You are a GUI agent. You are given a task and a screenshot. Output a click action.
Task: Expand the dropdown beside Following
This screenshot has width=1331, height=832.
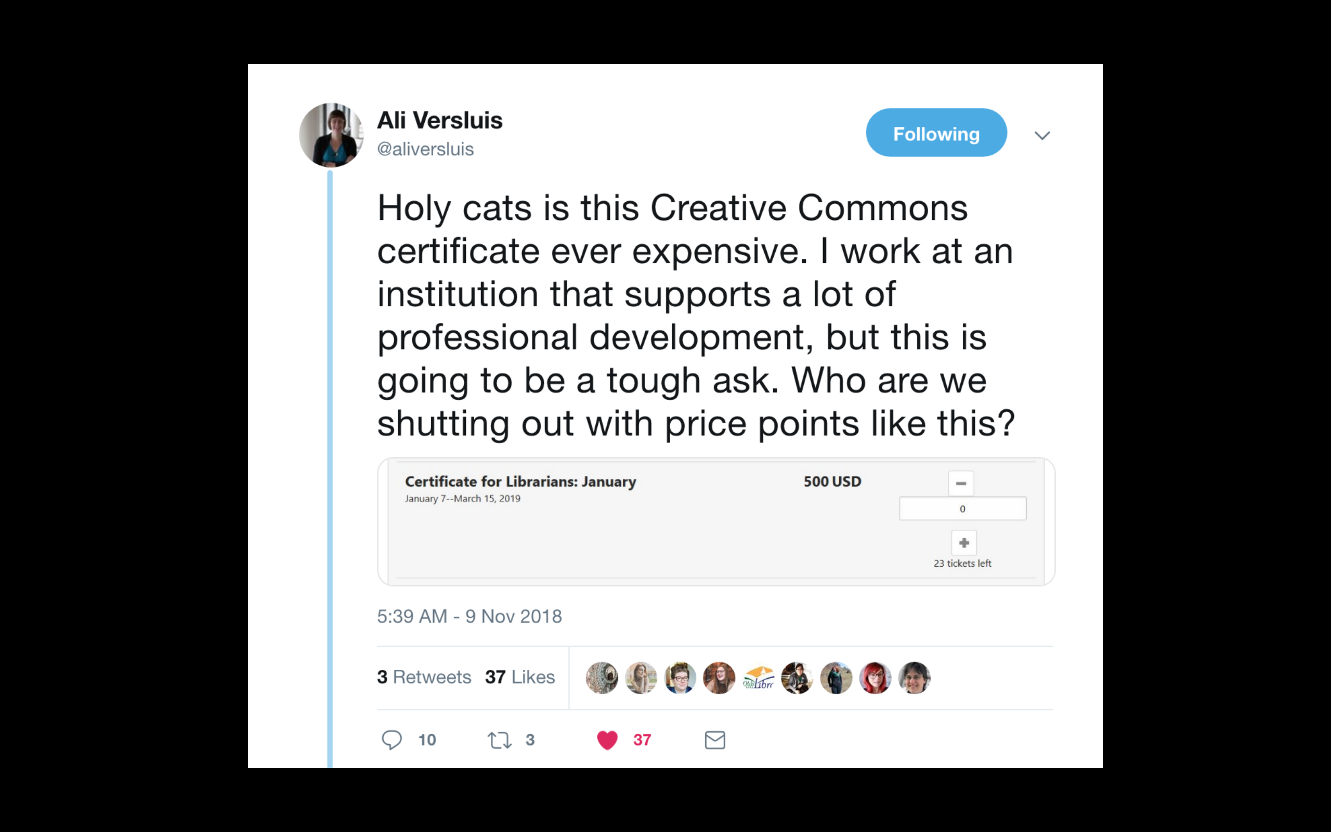point(1042,135)
